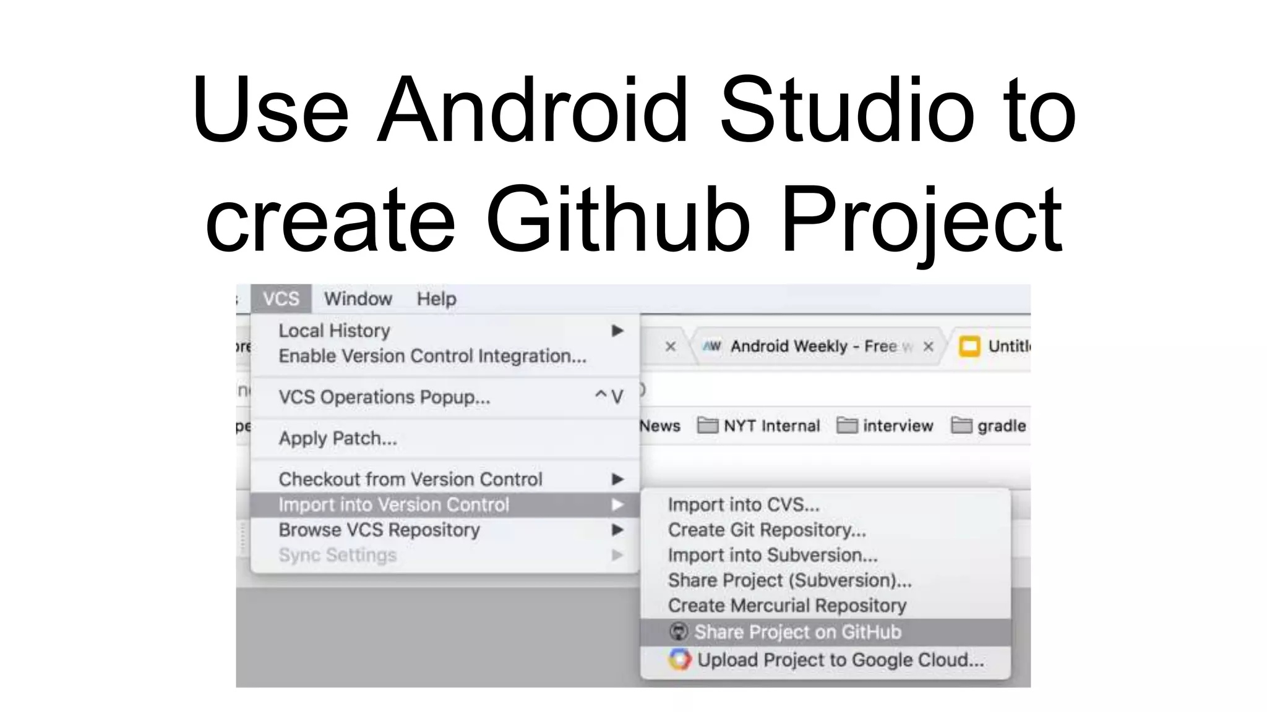Choose Import into CVS
Viewport: 1267px width, 712px height.
[825, 505]
